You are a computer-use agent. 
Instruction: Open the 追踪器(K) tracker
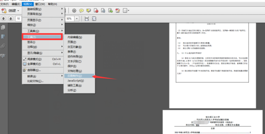[43, 70]
